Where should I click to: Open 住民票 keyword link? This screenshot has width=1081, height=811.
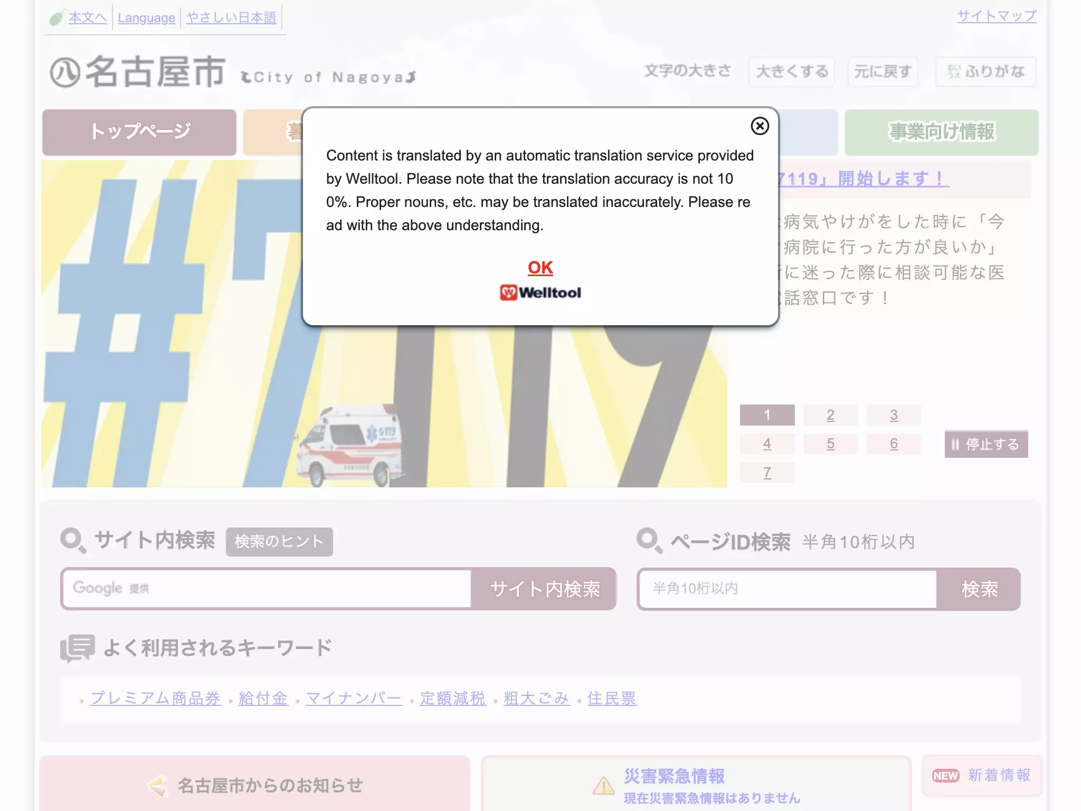612,699
